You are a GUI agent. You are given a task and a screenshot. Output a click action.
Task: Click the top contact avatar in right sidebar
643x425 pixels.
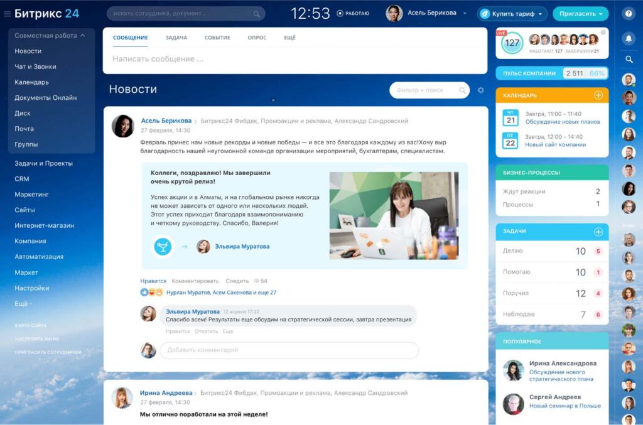[x=628, y=80]
